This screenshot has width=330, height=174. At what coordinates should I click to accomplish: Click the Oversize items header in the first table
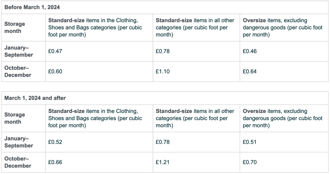[x=282, y=28]
